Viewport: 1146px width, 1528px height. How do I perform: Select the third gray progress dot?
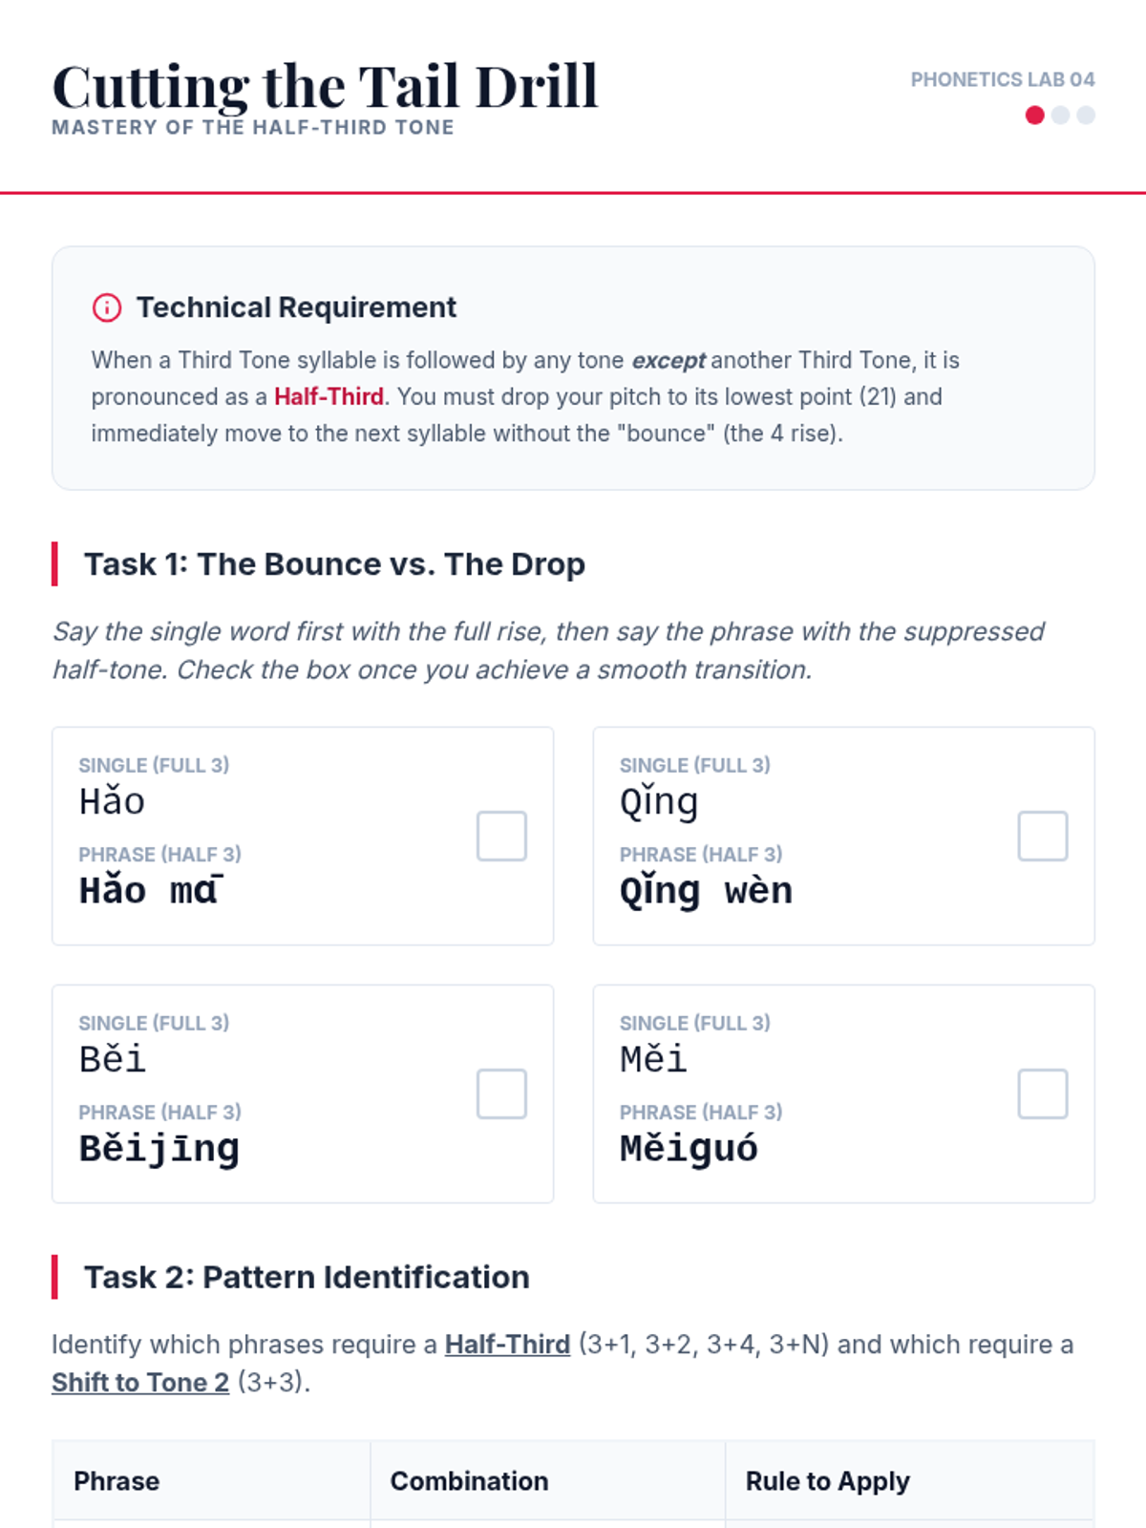1086,116
